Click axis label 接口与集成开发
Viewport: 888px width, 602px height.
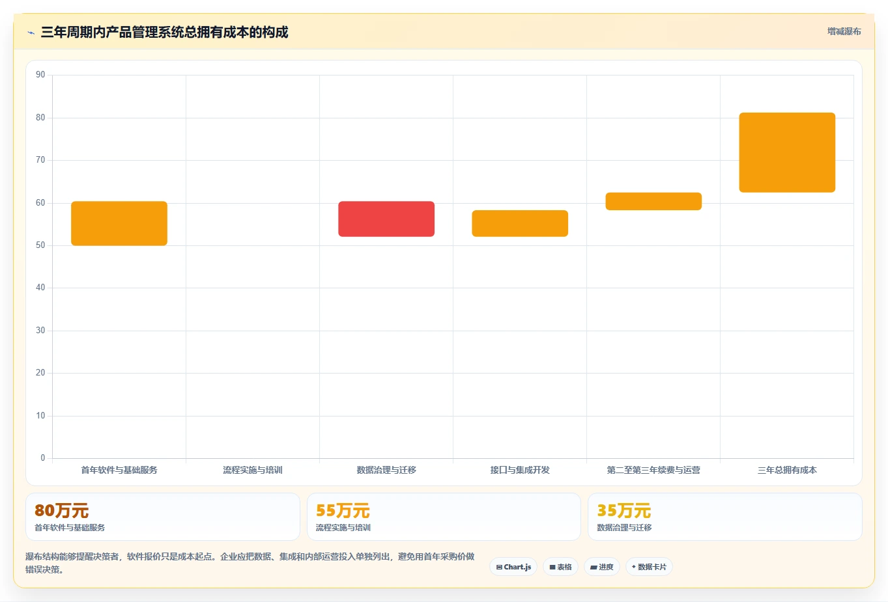tap(520, 470)
